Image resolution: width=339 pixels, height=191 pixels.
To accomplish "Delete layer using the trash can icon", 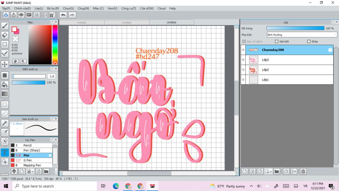I will click(x=303, y=171).
